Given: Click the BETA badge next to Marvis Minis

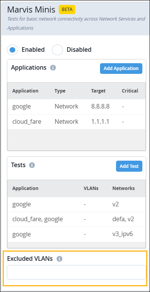Looking at the screenshot, I should (x=67, y=10).
